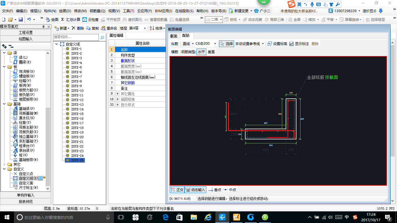Toggle 动态输入 dynamic input mode
Viewport: 397px width, 223px height.
click(x=196, y=190)
